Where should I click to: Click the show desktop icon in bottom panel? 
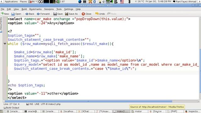[x=2, y=111]
